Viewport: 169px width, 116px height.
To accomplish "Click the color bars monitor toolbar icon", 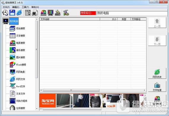I will (50, 13).
